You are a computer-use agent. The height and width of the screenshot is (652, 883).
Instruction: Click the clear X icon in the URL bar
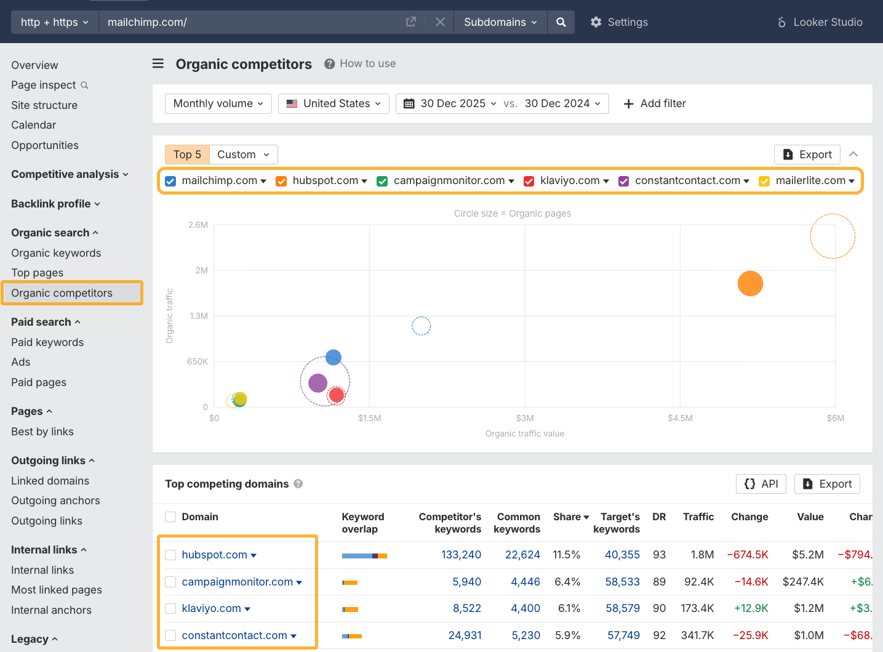(440, 22)
